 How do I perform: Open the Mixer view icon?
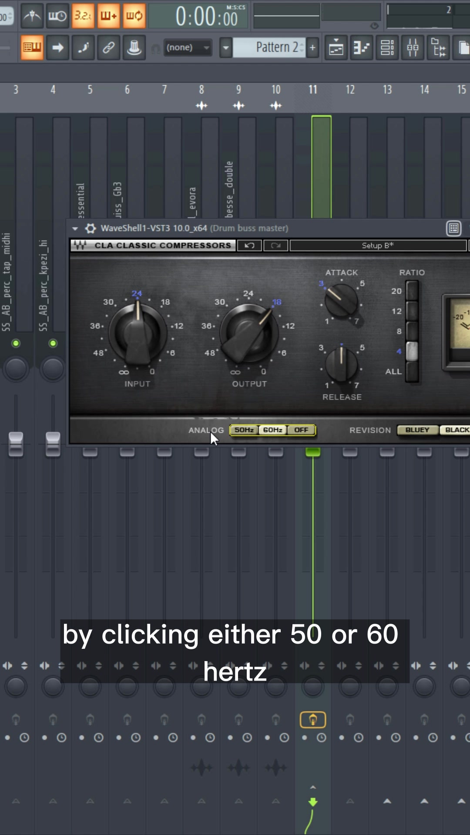[x=413, y=48]
